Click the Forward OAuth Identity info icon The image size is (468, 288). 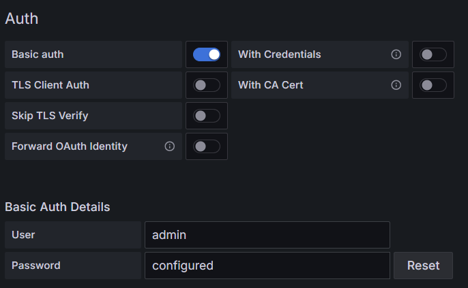tap(169, 146)
